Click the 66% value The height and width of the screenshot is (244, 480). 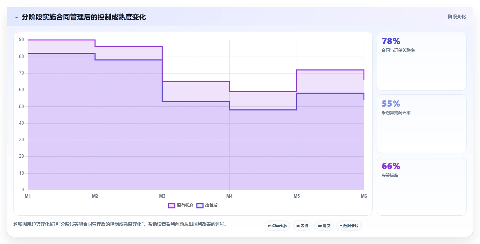point(391,166)
